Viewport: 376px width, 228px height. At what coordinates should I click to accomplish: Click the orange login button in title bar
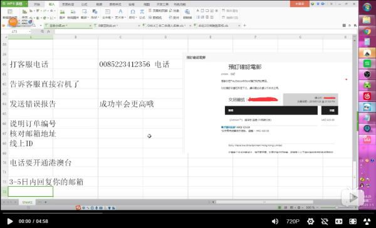point(300,4)
